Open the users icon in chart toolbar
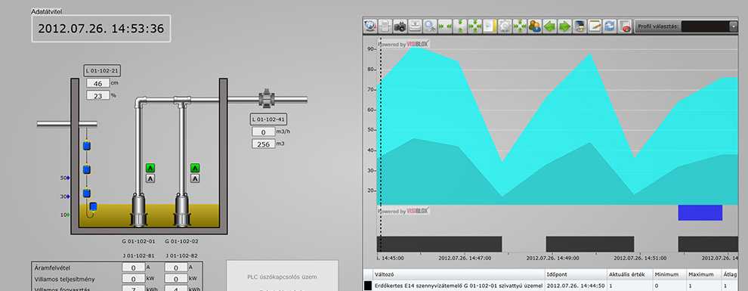Screen dimensions: 748x291 click(x=535, y=26)
